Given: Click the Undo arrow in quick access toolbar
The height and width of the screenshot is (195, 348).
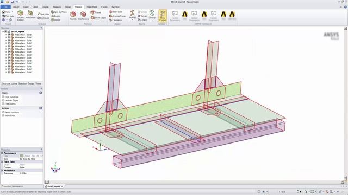Looking at the screenshot, I should 16,2.
